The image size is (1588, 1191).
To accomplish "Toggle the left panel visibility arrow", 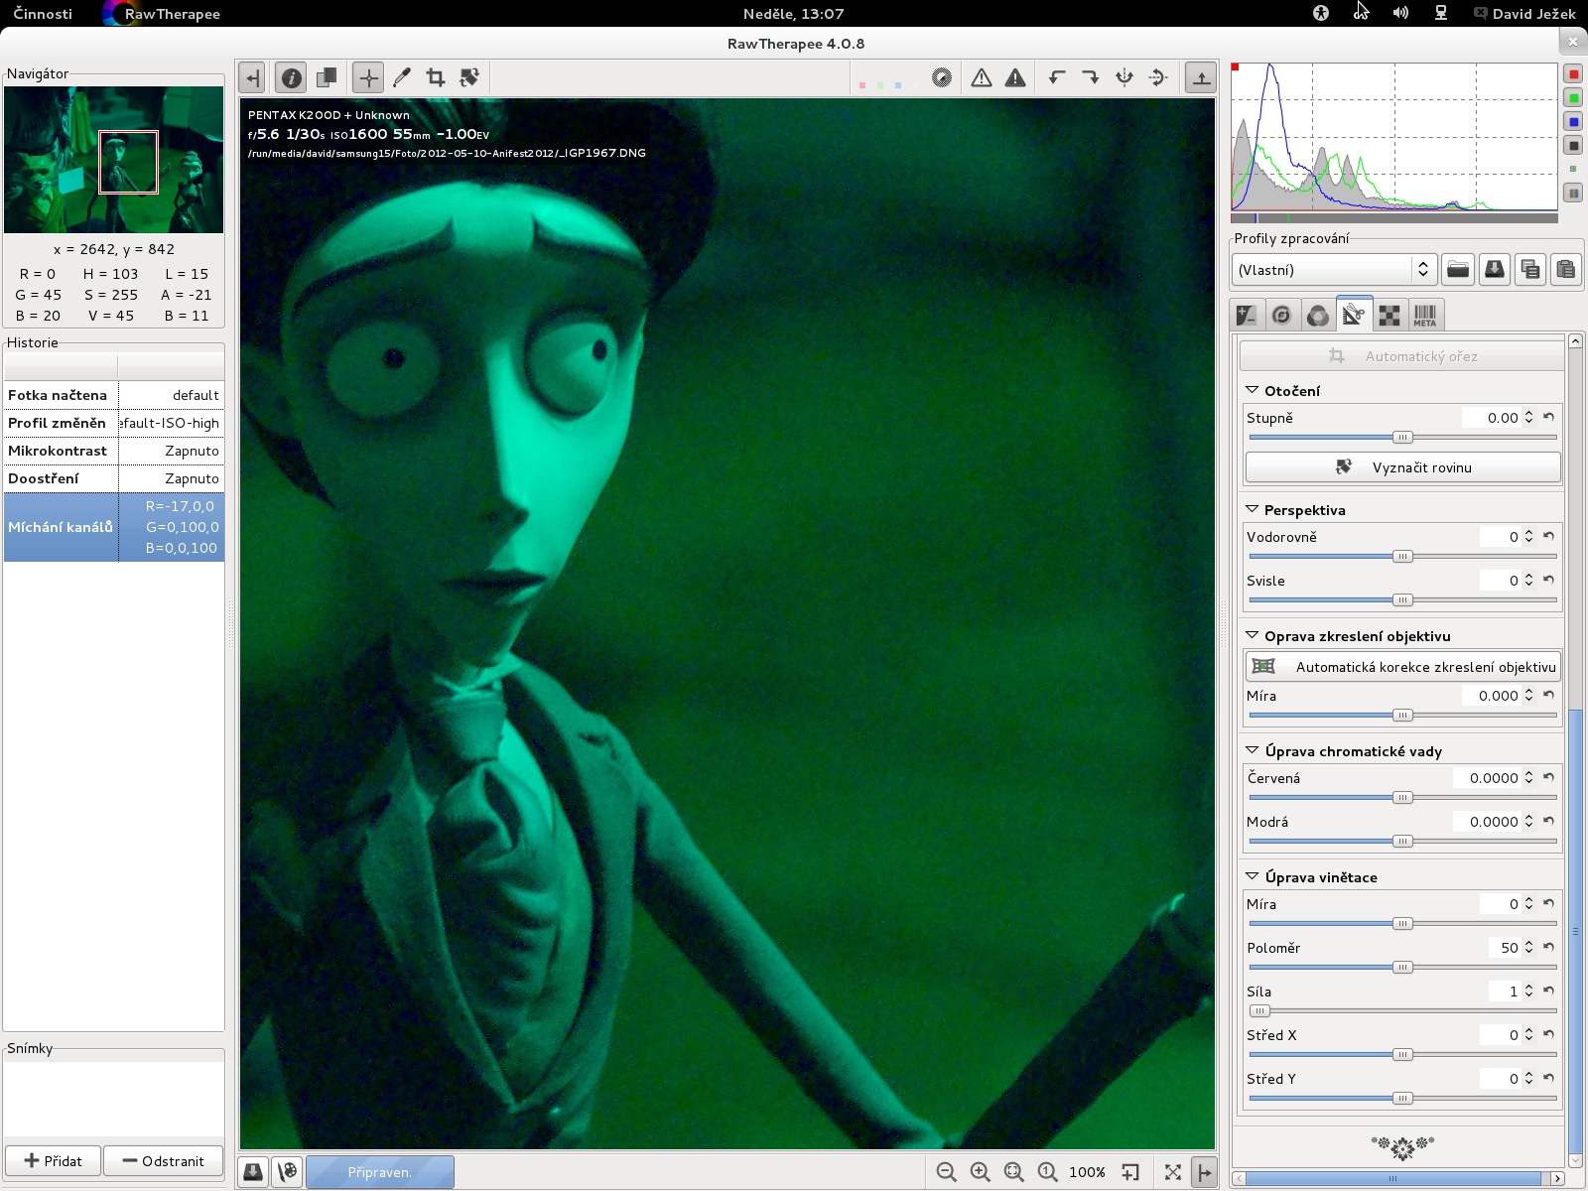I will [x=252, y=77].
